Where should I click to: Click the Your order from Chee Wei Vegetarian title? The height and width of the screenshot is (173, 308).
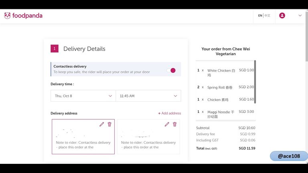coord(226,51)
